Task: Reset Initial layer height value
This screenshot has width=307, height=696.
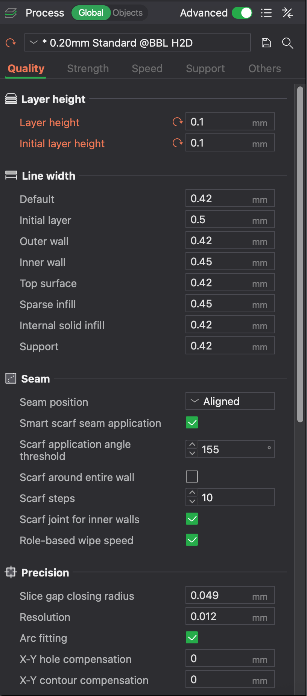Action: pyautogui.click(x=178, y=143)
